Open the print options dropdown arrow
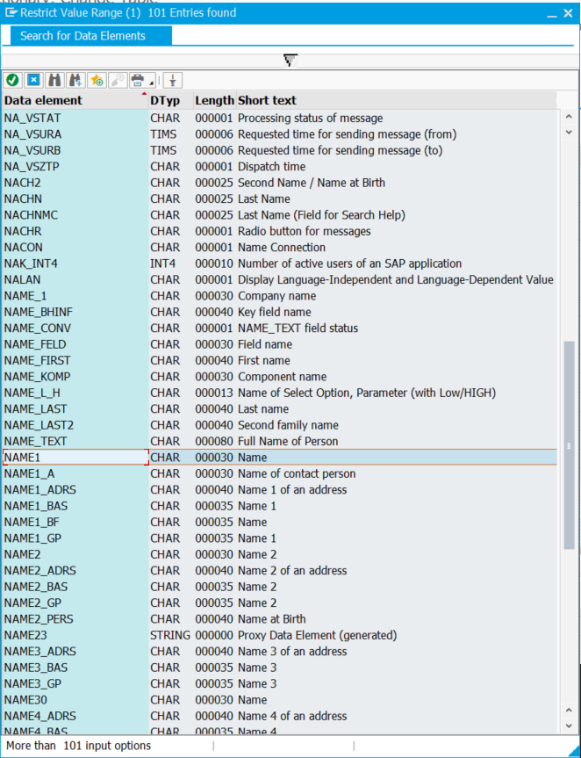The width and height of the screenshot is (581, 758). (152, 81)
